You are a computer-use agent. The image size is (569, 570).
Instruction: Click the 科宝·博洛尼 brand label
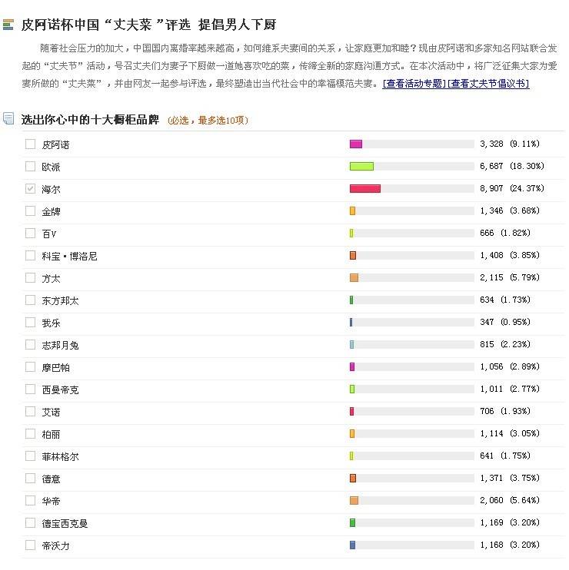[x=69, y=256]
